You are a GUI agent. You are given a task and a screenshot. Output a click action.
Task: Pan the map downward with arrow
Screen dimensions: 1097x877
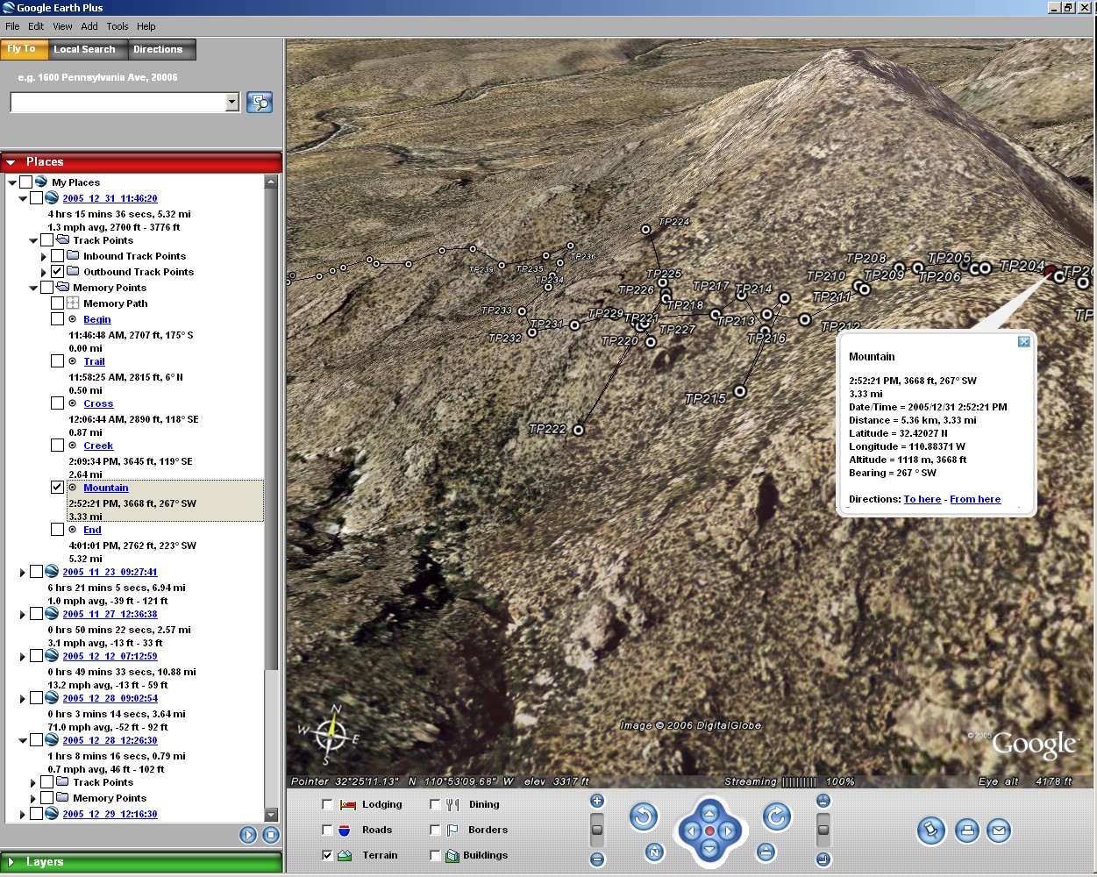tap(709, 848)
